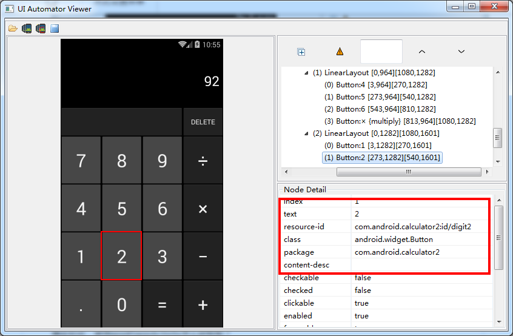Image resolution: width=513 pixels, height=336 pixels.
Task: Click the search text field above tree
Action: pos(381,52)
